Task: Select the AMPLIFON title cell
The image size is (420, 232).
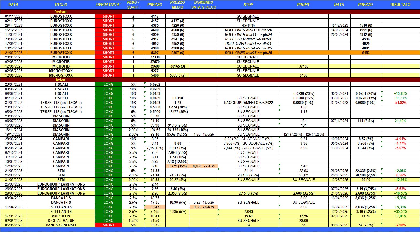Action: point(61,216)
